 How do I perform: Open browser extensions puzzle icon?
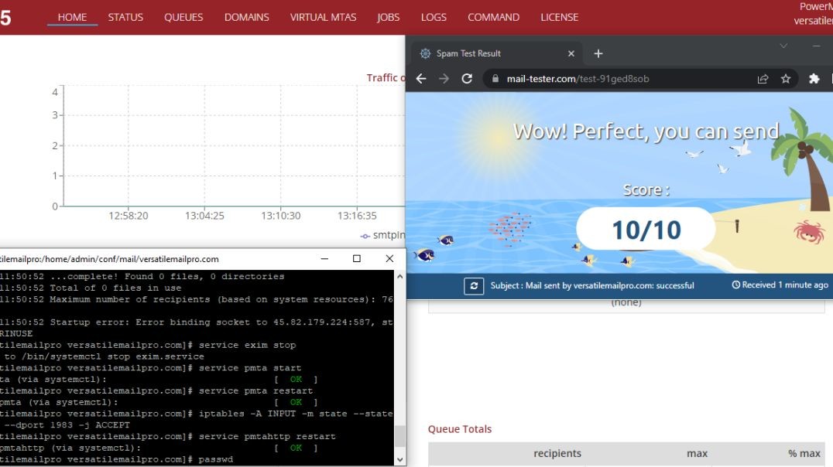pyautogui.click(x=814, y=79)
